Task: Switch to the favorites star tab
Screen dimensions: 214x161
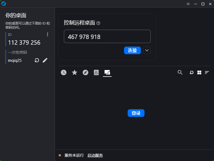Action: (75, 72)
